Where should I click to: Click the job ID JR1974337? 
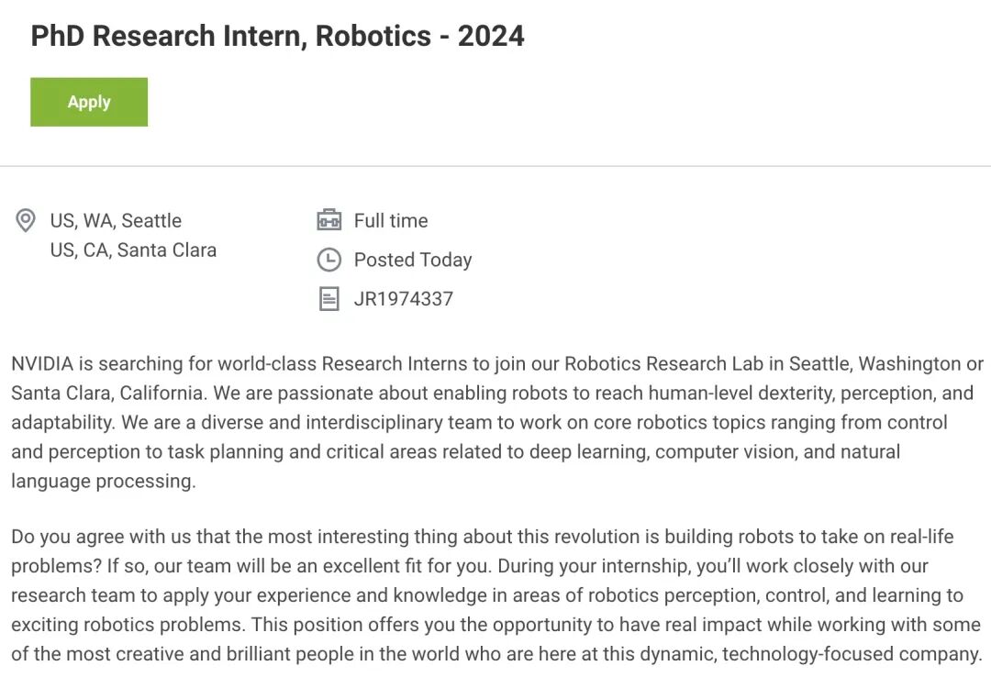tap(404, 299)
